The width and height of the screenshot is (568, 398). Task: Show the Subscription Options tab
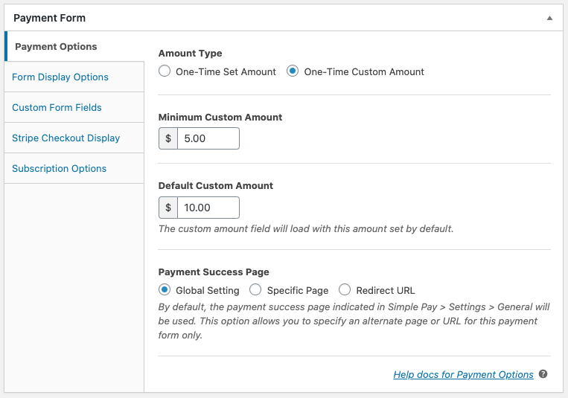(59, 168)
